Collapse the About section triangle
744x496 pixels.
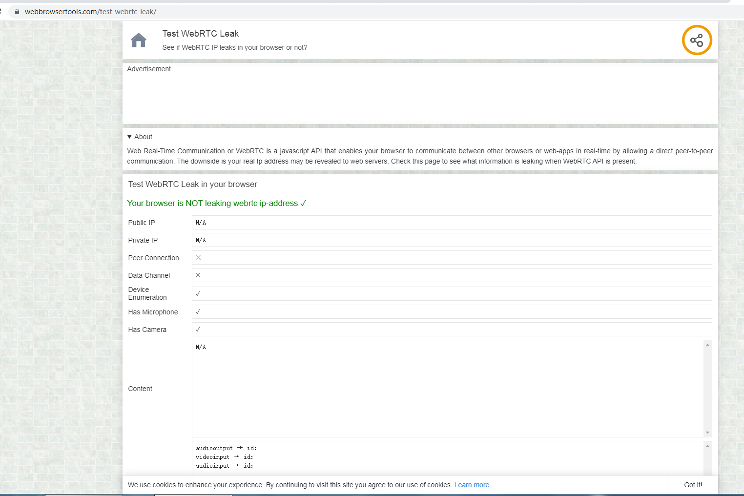click(129, 137)
